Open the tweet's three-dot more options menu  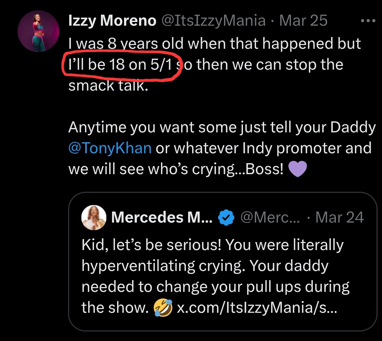click(x=368, y=21)
